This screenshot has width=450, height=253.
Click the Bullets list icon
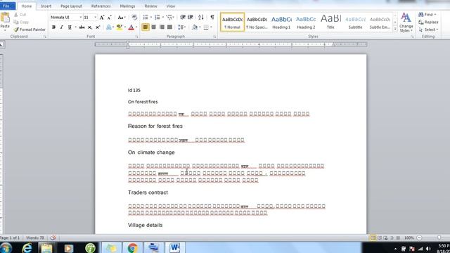click(x=146, y=18)
